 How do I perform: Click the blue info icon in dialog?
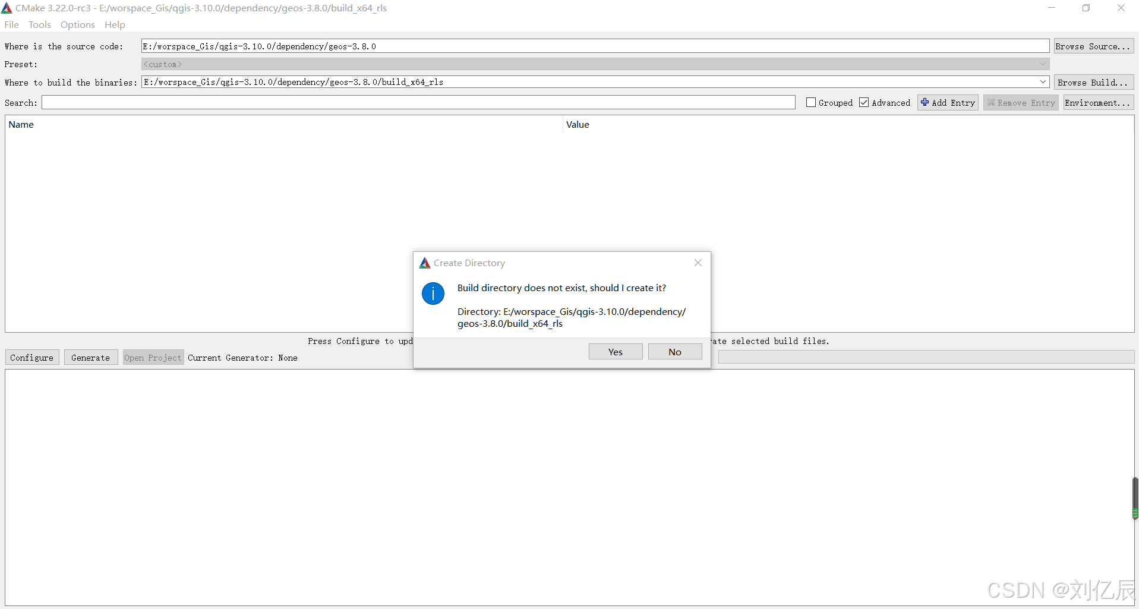click(433, 294)
